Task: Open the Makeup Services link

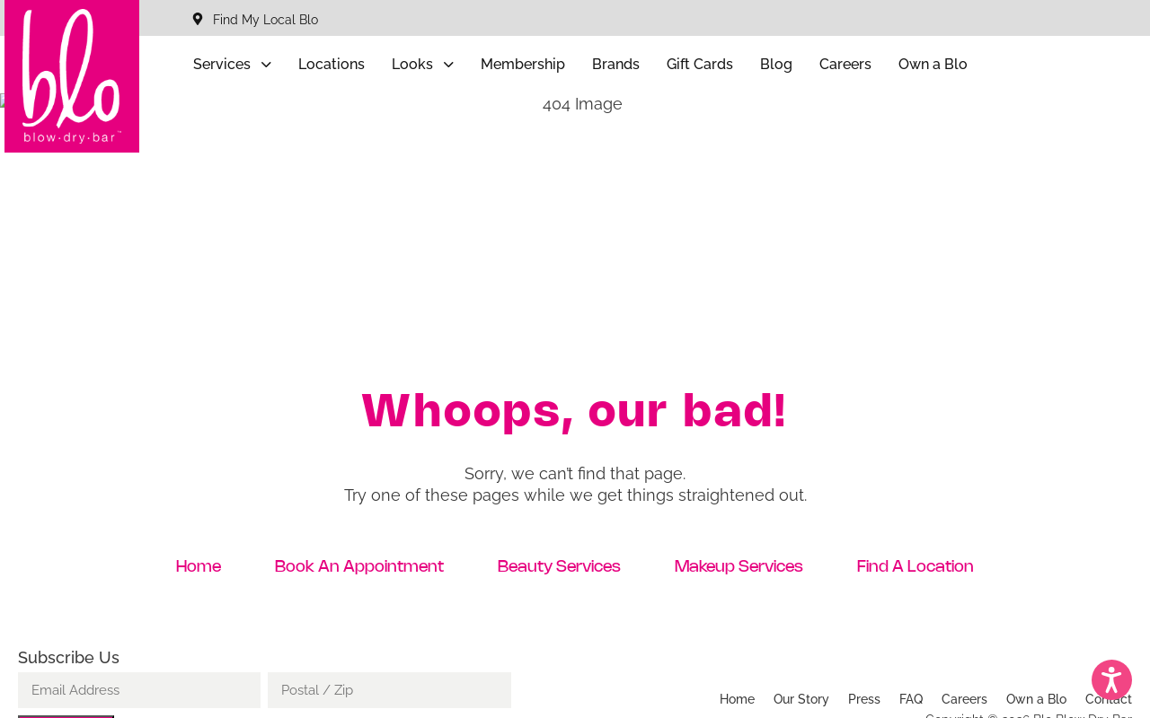Action: [739, 566]
